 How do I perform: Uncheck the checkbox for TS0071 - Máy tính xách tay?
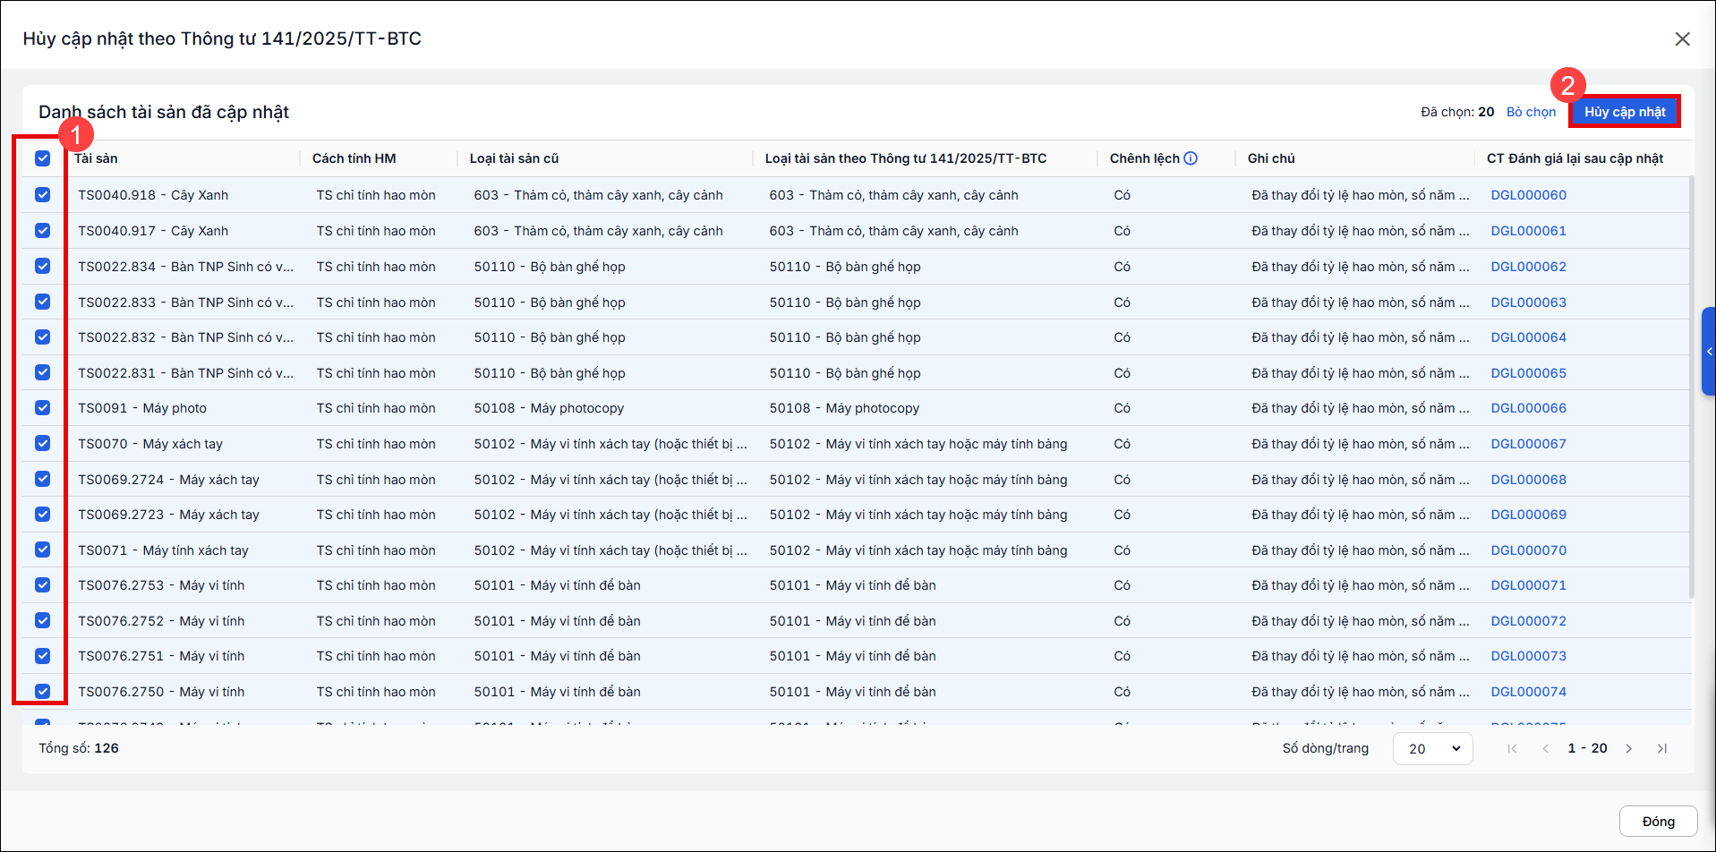coord(43,550)
